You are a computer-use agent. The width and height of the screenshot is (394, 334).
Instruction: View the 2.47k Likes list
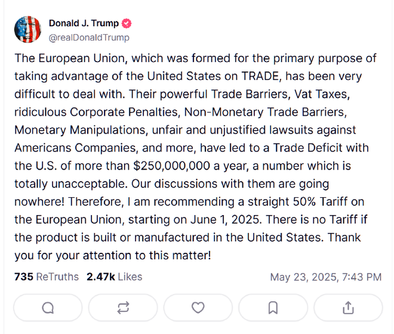pyautogui.click(x=115, y=277)
